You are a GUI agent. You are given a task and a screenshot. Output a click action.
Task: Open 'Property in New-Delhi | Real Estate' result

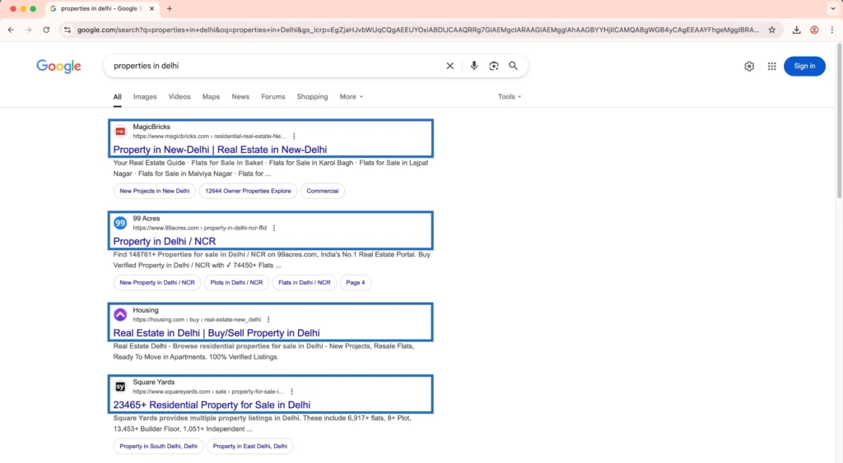coord(220,150)
